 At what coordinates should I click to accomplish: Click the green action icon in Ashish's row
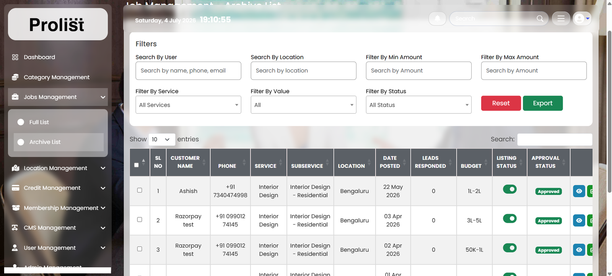pos(590,191)
